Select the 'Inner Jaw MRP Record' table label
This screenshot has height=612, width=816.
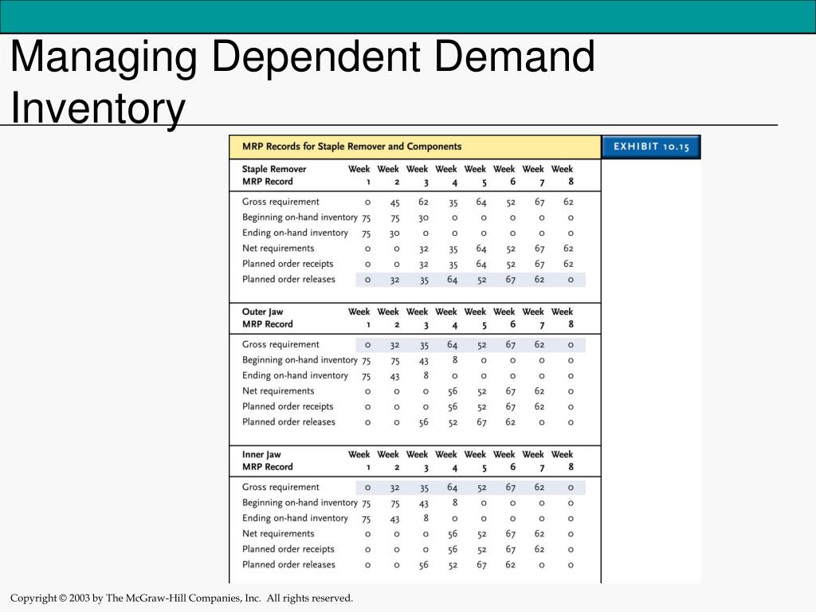(x=268, y=461)
